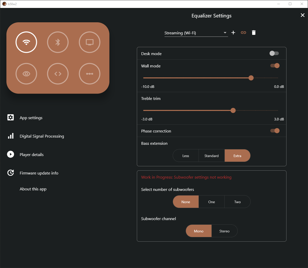308x268 pixels.
Task: Add a new EQ profile with plus icon
Action: 233,33
